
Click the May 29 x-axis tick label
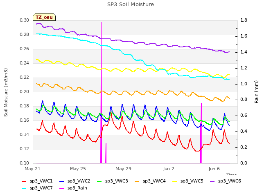coord(123,169)
